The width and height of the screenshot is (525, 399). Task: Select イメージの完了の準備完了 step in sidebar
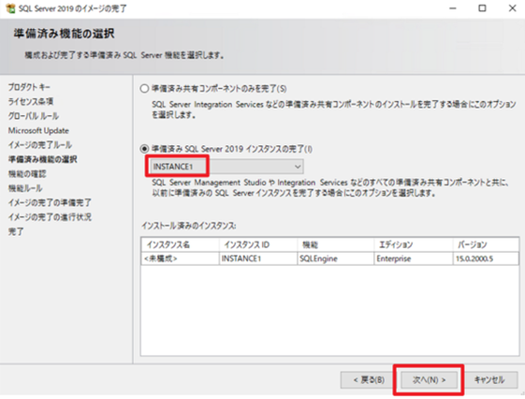point(50,202)
